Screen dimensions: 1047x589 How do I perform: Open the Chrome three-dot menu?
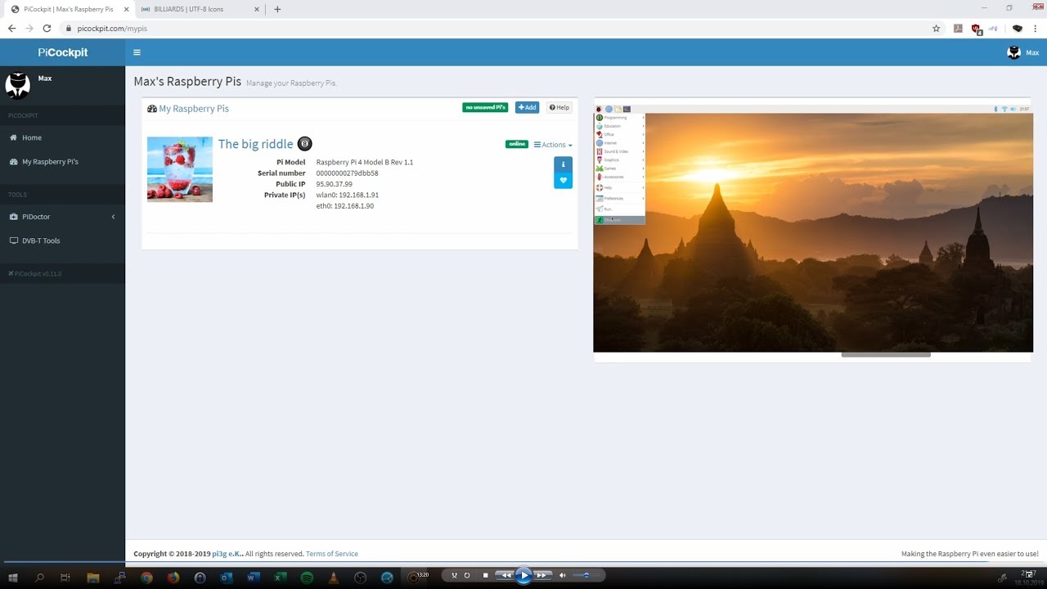click(x=1036, y=28)
